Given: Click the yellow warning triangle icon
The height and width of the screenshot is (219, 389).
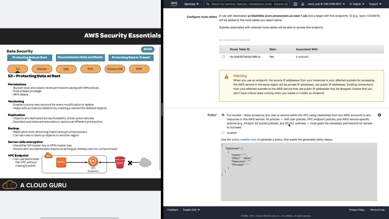Looking at the screenshot, I should click(226, 77).
